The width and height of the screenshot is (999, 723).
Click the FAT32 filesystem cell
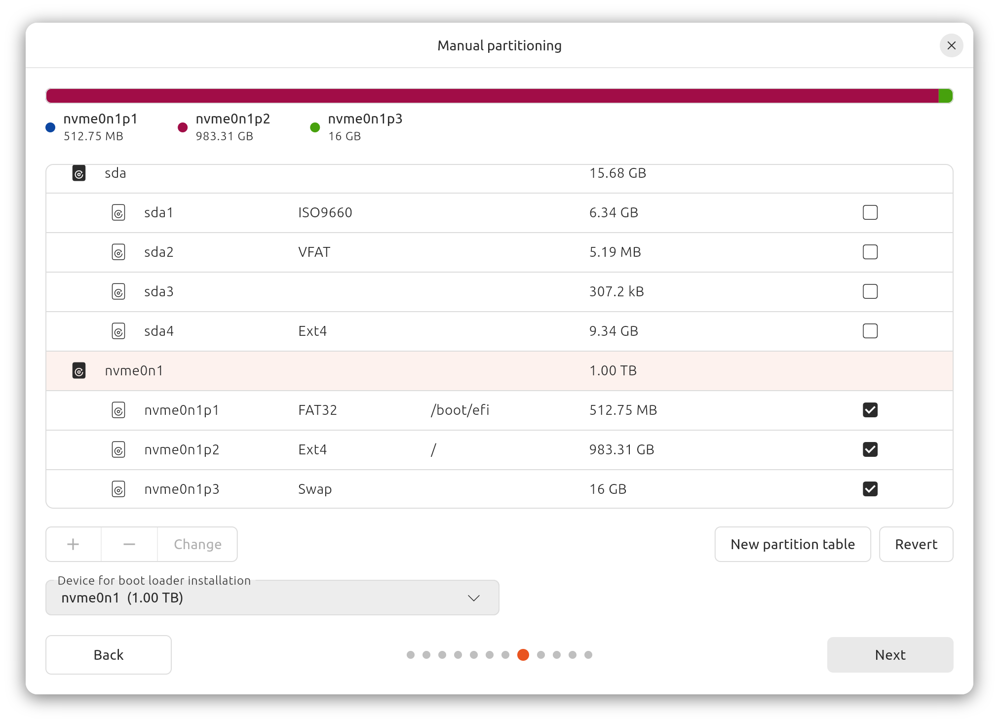tap(317, 410)
